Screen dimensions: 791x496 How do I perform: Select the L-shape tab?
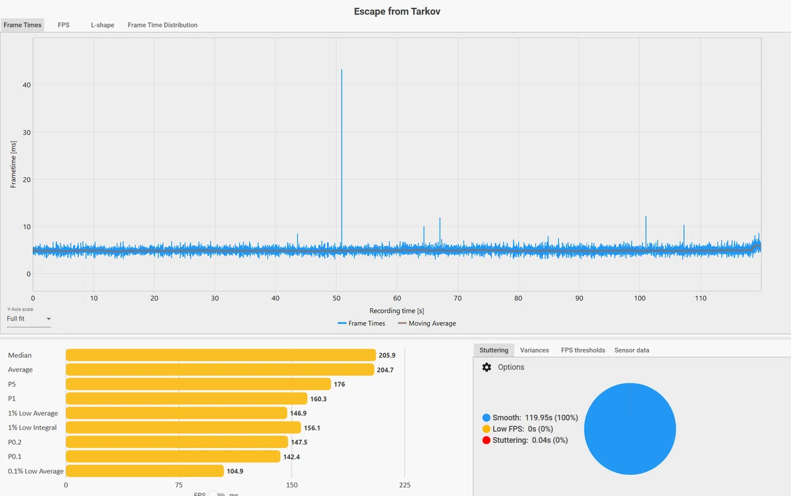102,25
